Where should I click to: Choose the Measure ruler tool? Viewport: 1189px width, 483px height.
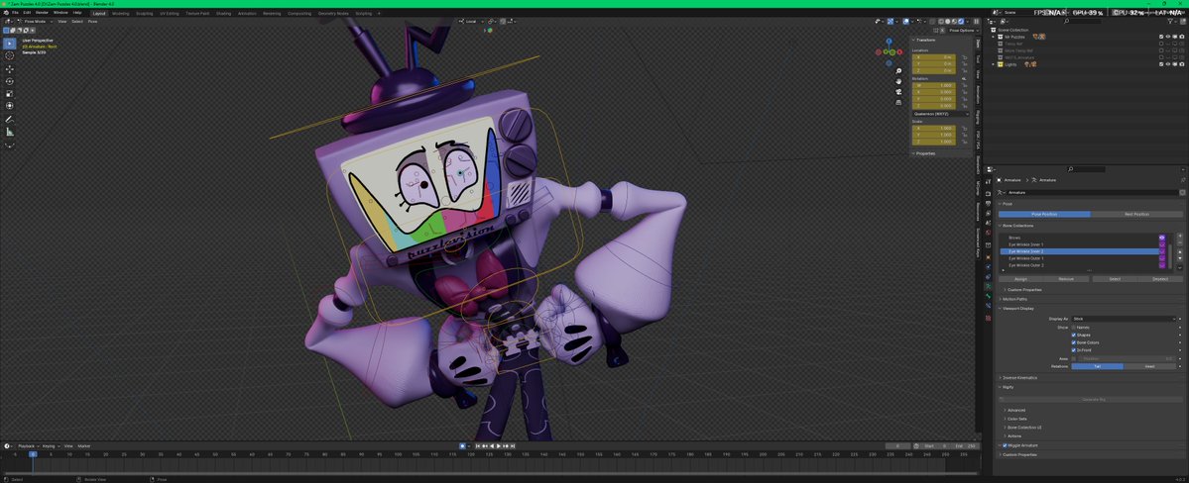[x=10, y=132]
